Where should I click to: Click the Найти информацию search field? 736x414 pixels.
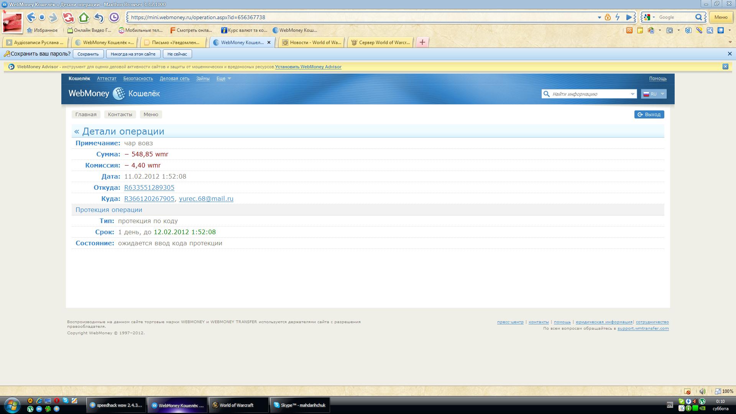589,94
